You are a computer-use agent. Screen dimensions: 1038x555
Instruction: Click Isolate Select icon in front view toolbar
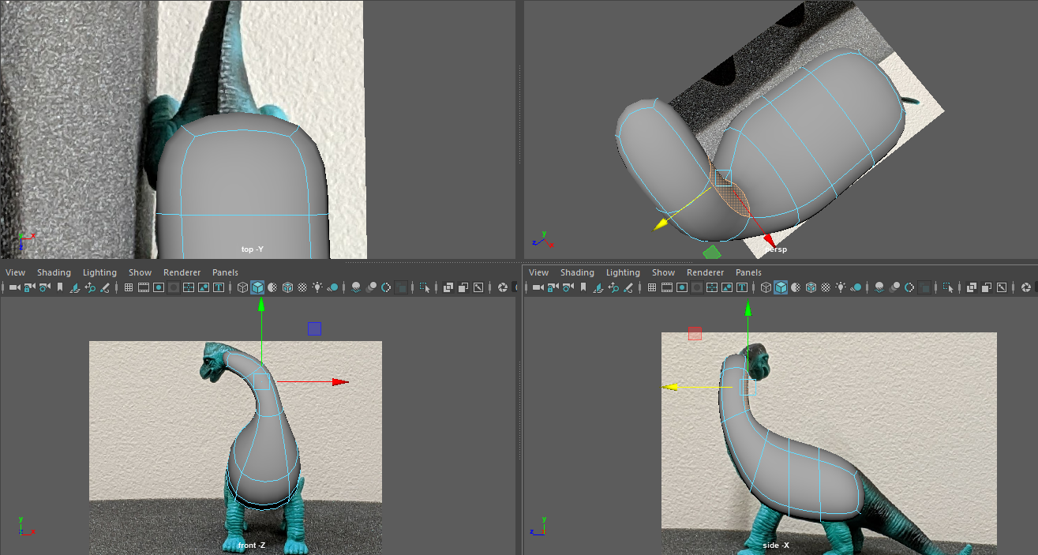425,287
